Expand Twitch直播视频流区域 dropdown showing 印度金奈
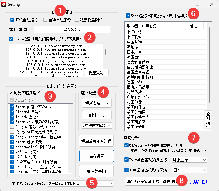Image resolution: width=219 pixels, height=191 pixels. pyautogui.click(x=190, y=160)
